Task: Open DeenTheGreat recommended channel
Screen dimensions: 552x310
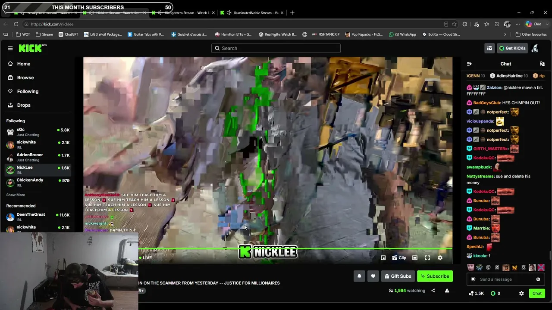Action: [38, 217]
